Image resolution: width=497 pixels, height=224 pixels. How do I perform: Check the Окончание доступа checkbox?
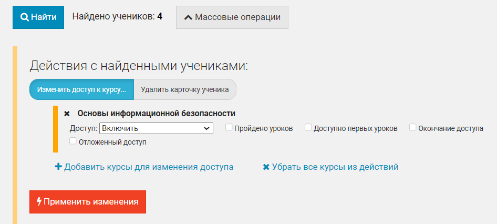tap(413, 127)
